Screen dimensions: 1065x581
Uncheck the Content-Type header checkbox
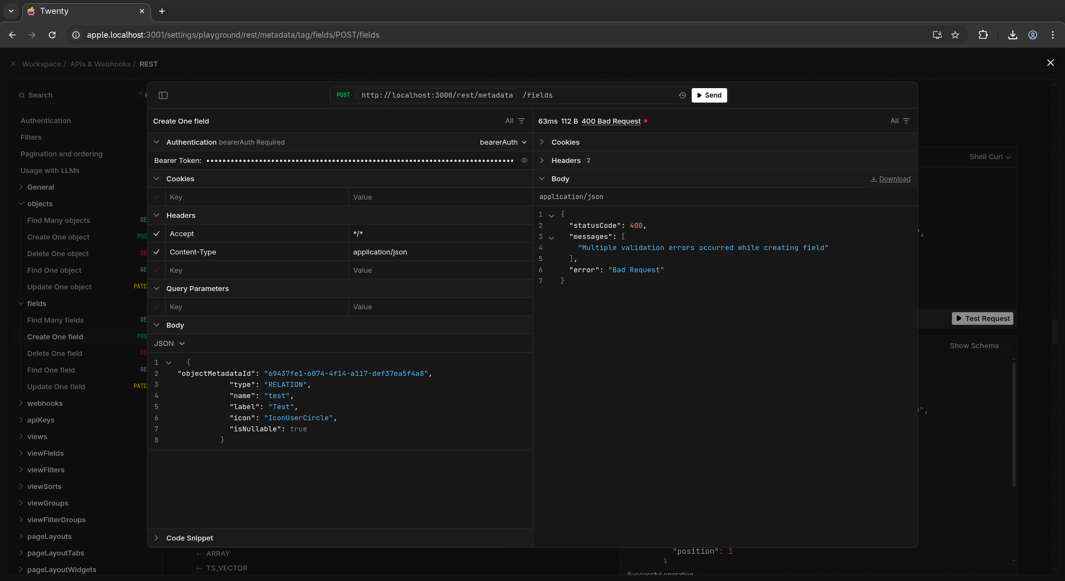click(x=157, y=252)
